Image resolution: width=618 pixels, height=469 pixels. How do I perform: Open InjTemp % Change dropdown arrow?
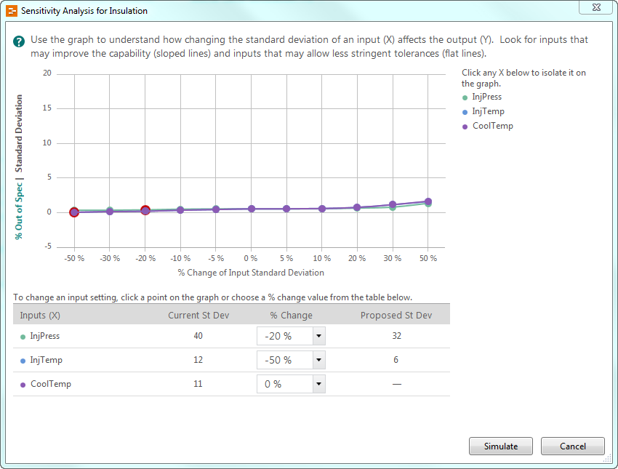(318, 360)
